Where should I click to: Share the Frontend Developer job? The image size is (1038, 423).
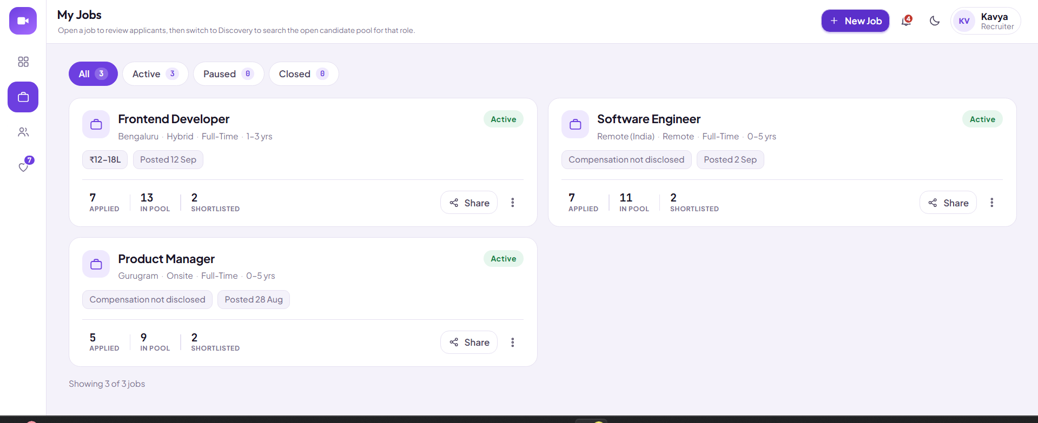pos(469,203)
